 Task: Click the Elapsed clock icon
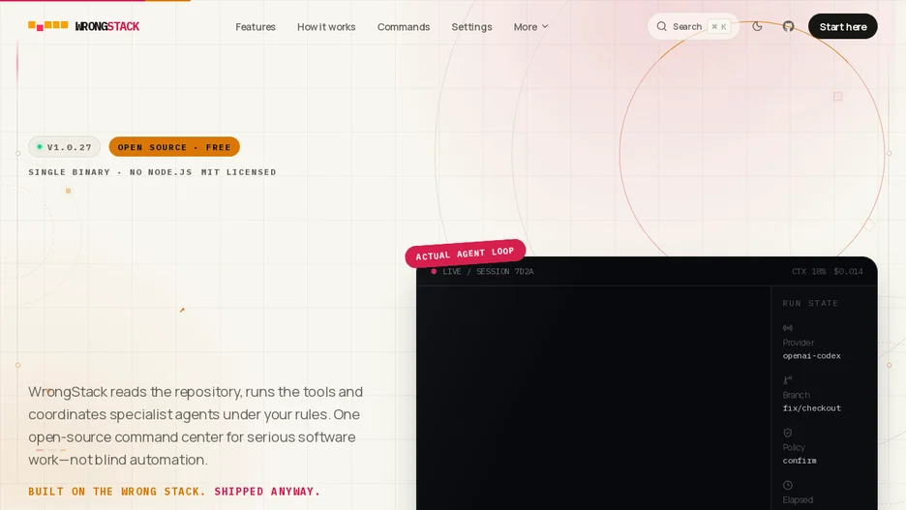tap(788, 485)
